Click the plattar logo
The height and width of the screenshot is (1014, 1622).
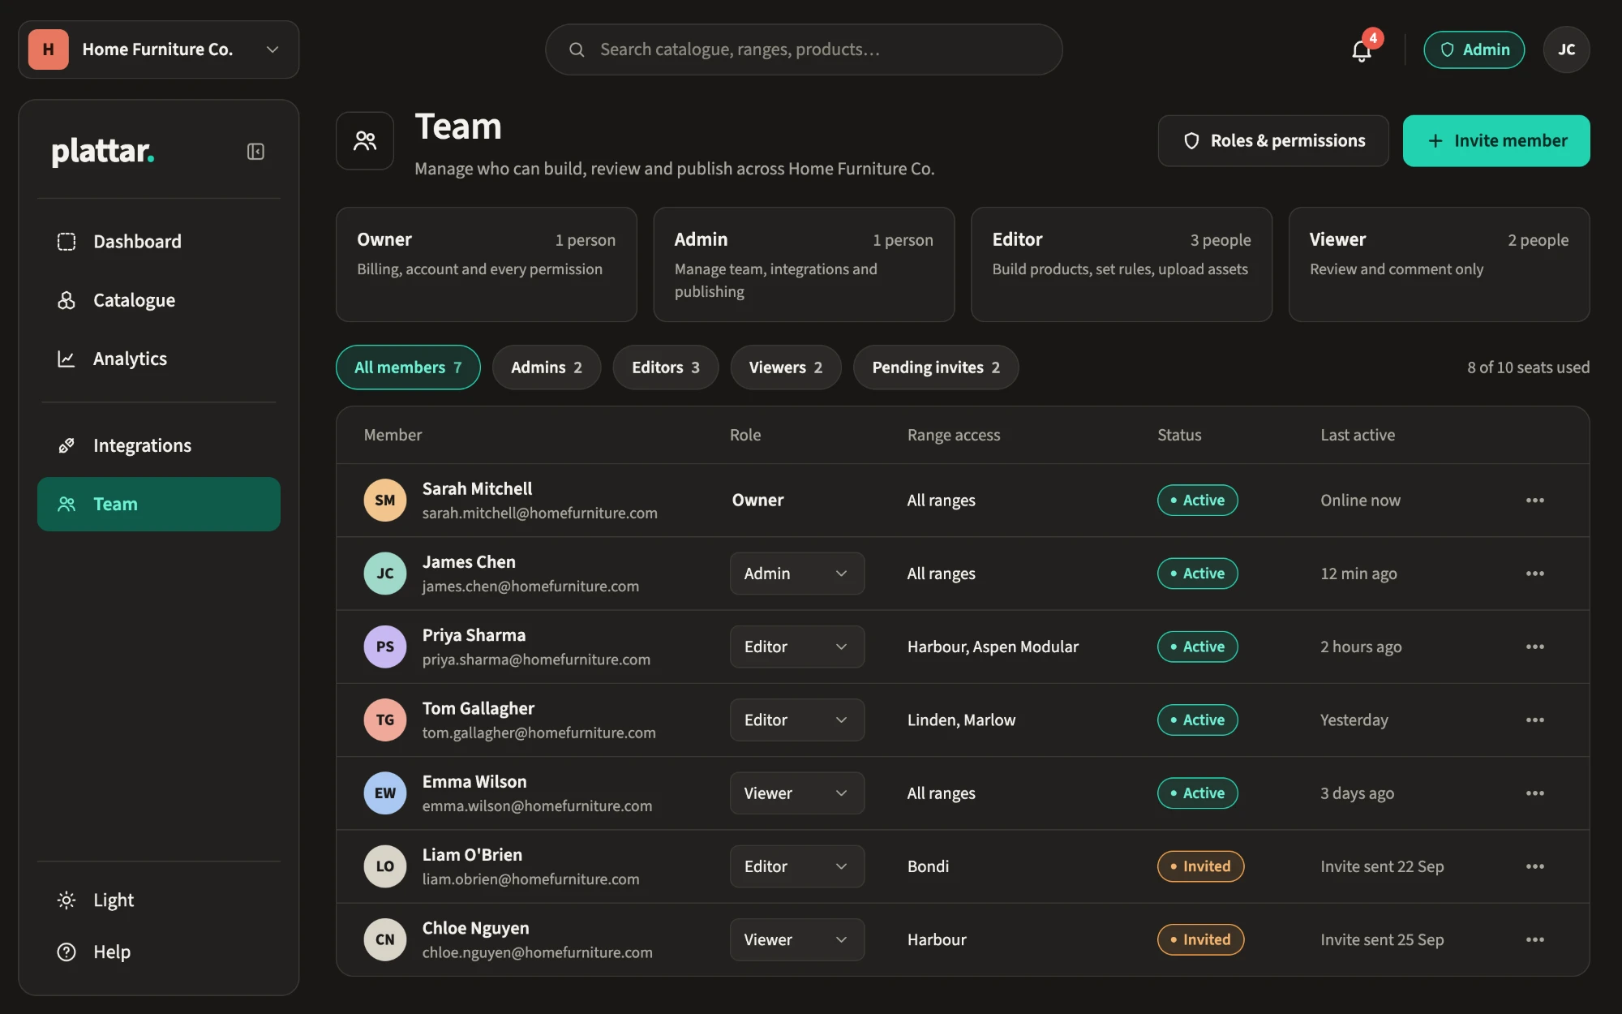103,151
